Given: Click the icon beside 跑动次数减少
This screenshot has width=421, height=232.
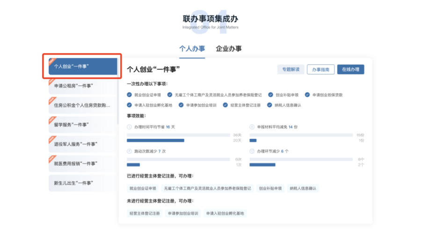Looking at the screenshot, I should (x=130, y=151).
